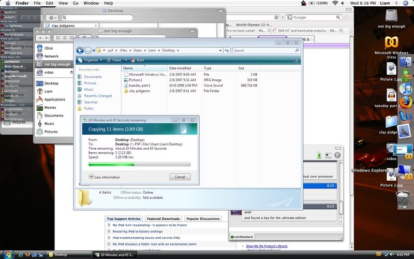This screenshot has height=259, width=414.
Task: Select the clay pidgeons folder in Explorer
Action: click(x=191, y=91)
